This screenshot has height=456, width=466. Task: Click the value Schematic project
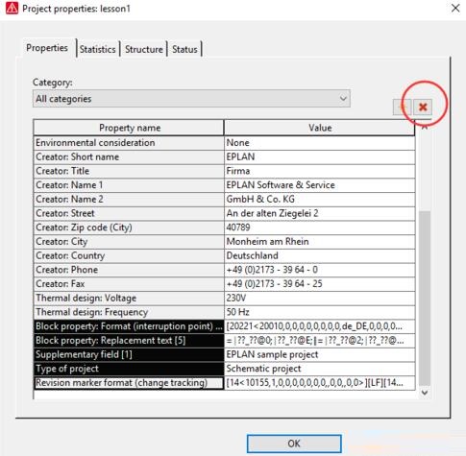[x=319, y=369]
